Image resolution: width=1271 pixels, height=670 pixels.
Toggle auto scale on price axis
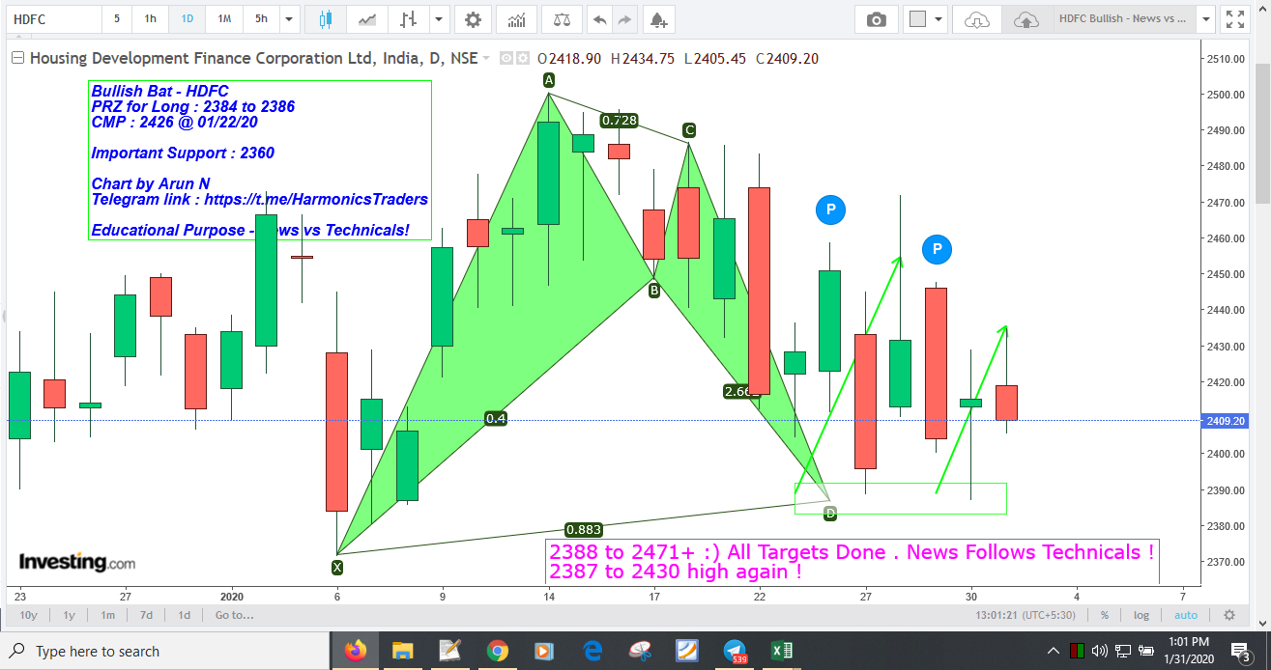tap(1186, 615)
